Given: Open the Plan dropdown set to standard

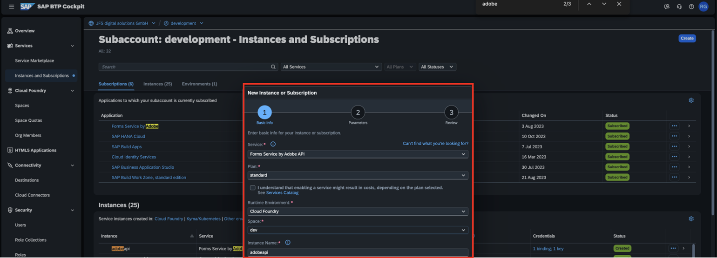Looking at the screenshot, I should click(358, 175).
